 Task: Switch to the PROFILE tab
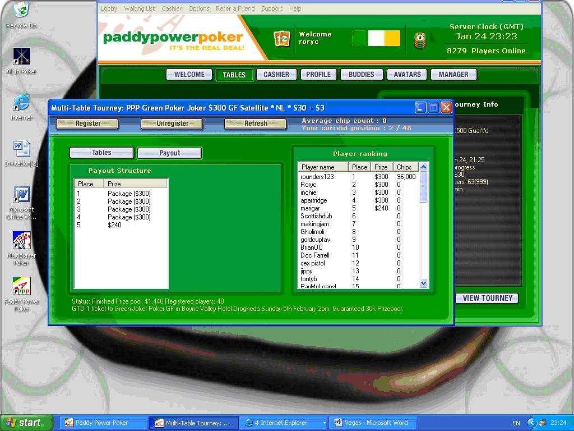click(318, 75)
